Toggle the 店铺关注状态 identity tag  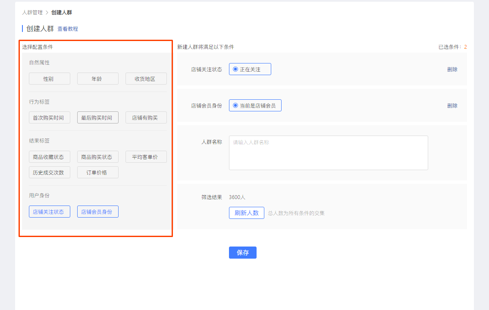[49, 212]
